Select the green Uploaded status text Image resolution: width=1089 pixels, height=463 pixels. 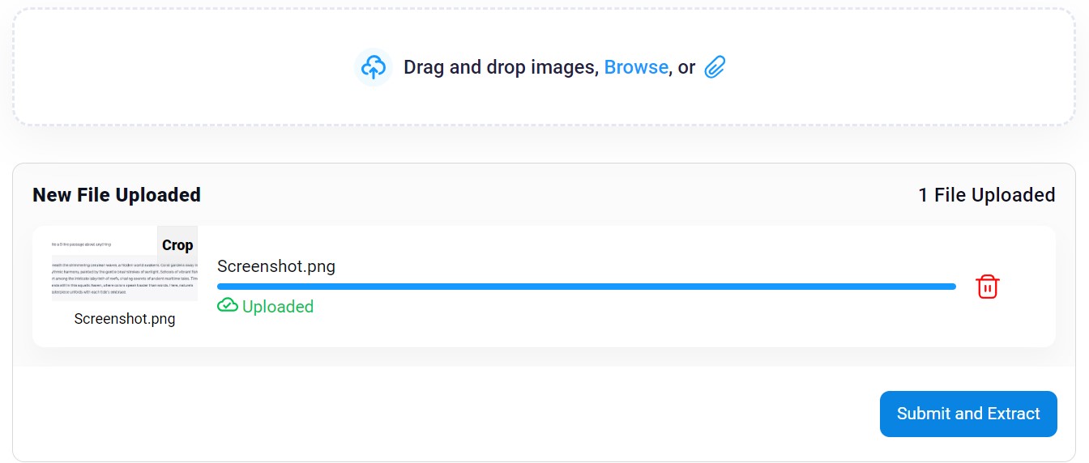tap(278, 306)
